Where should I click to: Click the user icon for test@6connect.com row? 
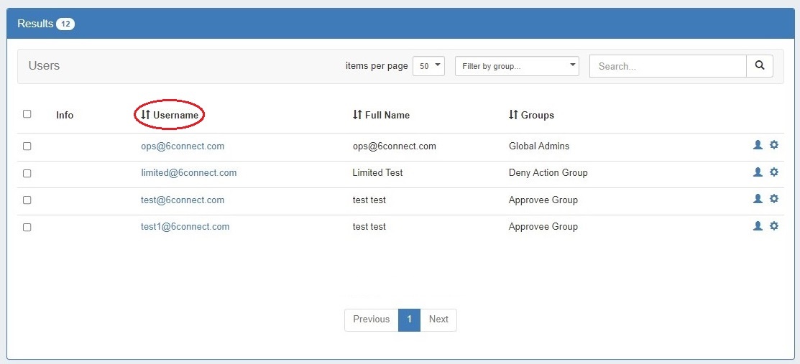(758, 199)
